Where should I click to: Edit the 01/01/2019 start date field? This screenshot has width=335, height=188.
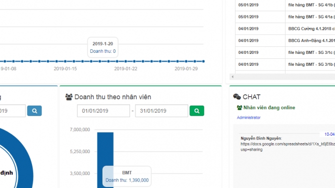tap(103, 111)
